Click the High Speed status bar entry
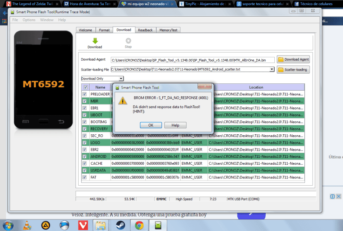Viewport: 343px width, 231px height. (x=184, y=199)
